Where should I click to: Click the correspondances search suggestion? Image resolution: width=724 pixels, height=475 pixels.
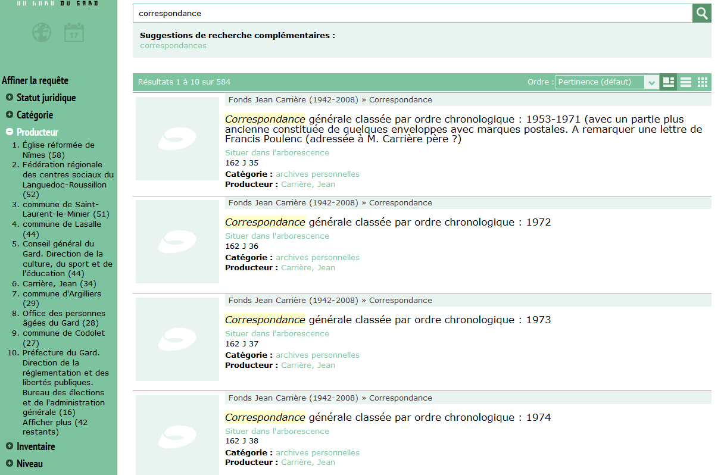(173, 45)
